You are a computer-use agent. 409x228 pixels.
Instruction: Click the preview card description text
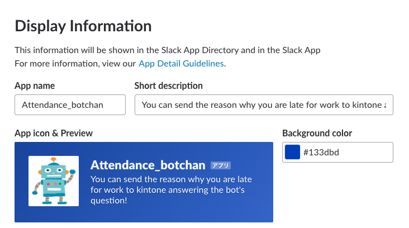pos(171,189)
